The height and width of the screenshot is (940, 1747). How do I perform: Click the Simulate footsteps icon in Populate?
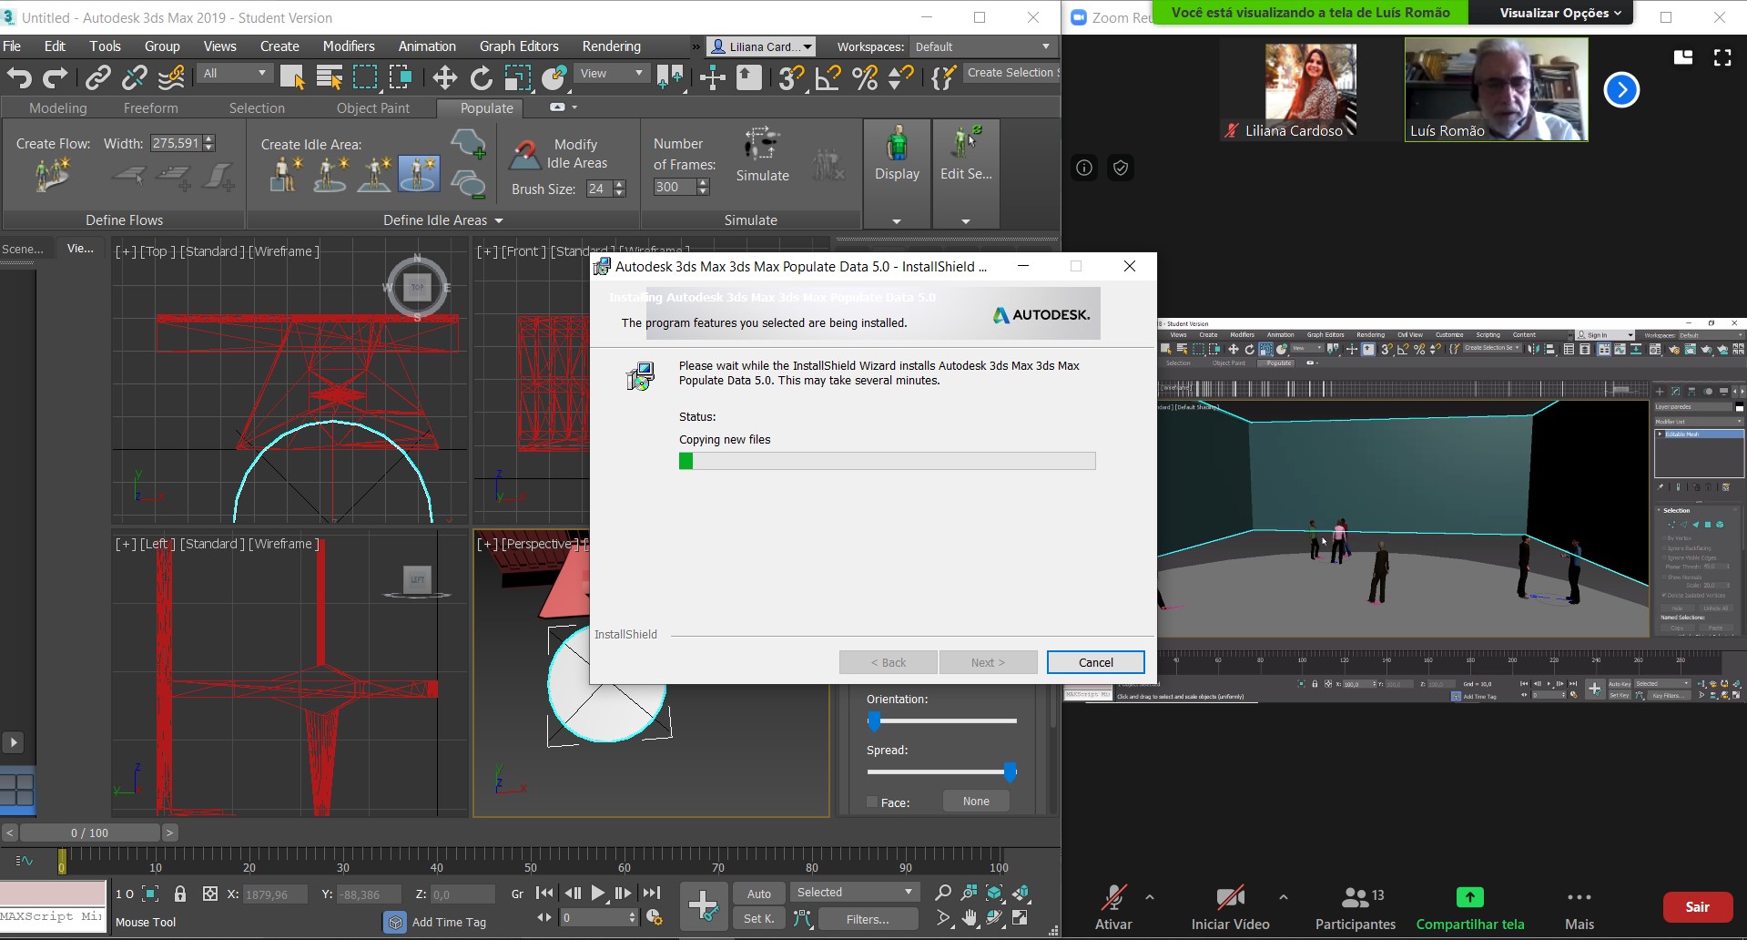pyautogui.click(x=761, y=144)
